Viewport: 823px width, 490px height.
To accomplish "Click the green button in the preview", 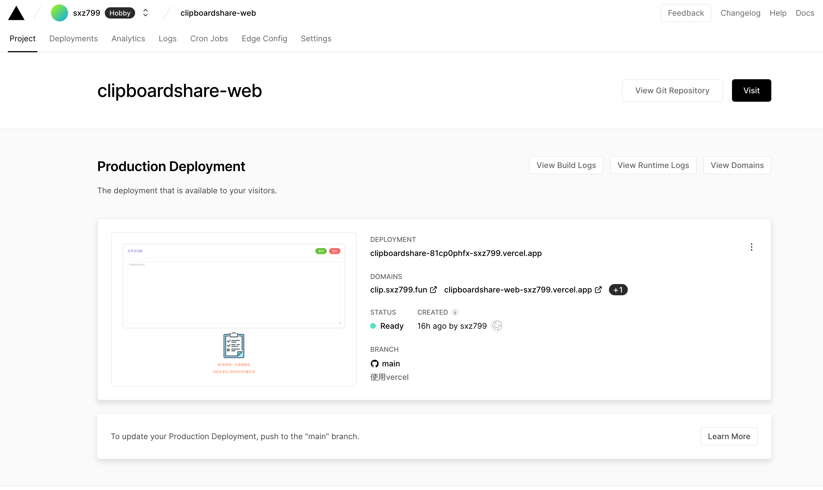I will click(x=321, y=251).
